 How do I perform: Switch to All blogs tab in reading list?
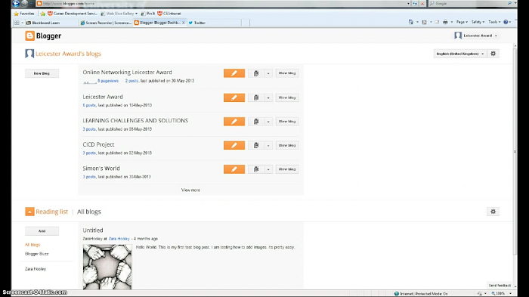coord(89,212)
